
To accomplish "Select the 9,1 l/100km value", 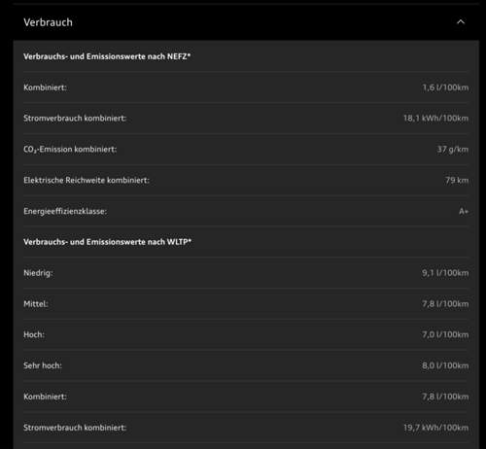I will (x=445, y=273).
